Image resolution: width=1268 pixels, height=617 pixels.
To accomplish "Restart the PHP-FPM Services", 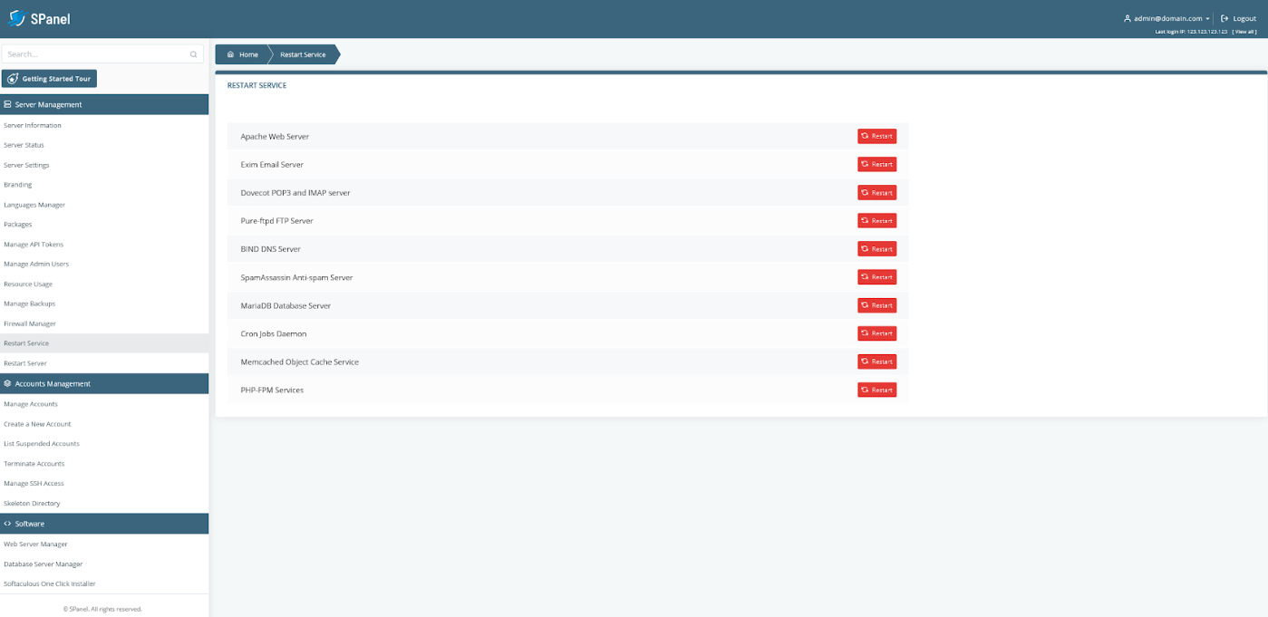I will coord(876,390).
